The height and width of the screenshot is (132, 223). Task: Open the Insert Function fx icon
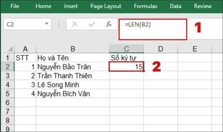coord(109,24)
